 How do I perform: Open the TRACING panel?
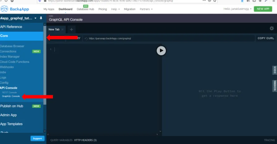click(269, 140)
